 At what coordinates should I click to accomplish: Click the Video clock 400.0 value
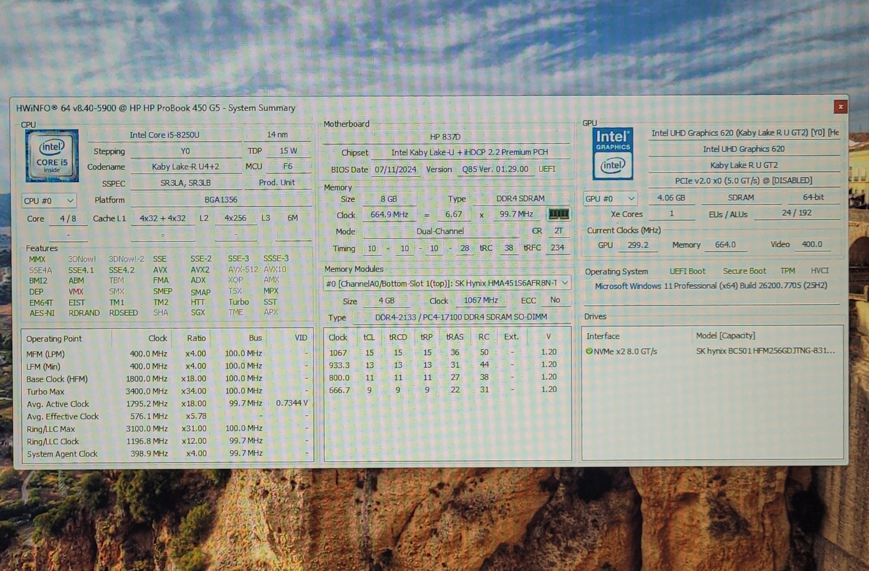tap(812, 244)
